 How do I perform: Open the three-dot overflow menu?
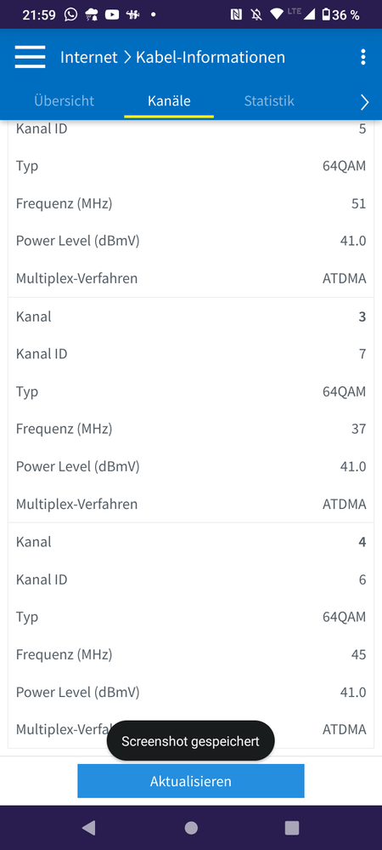click(x=363, y=57)
